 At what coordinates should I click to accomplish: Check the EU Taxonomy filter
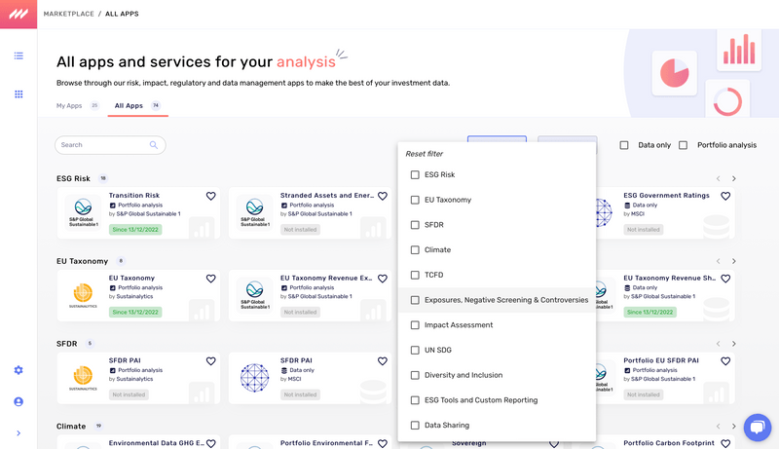(415, 200)
